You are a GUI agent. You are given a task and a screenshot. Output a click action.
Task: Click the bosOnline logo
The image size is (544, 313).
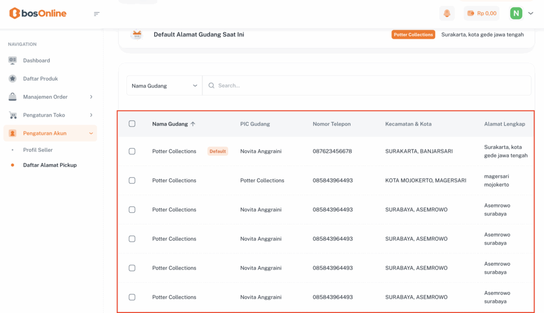pos(38,13)
